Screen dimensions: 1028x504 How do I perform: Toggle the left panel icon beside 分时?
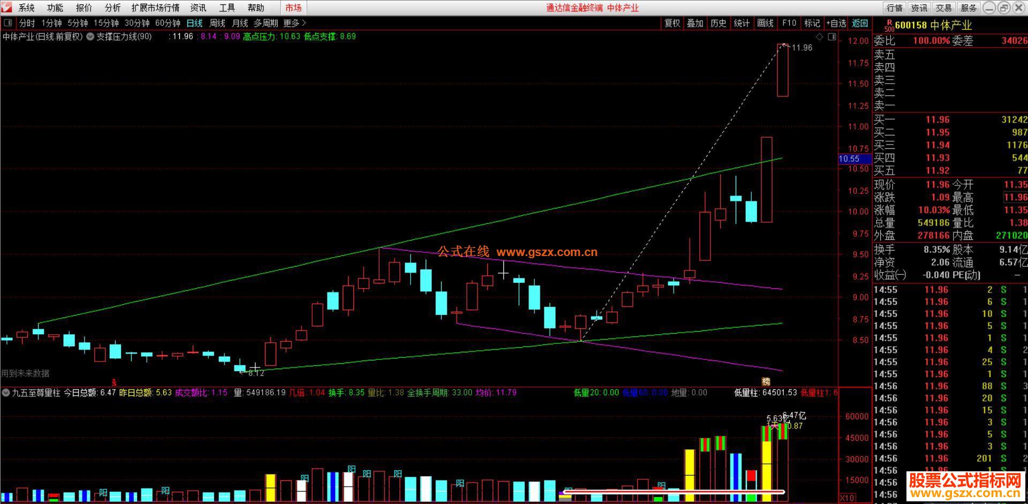(x=9, y=23)
